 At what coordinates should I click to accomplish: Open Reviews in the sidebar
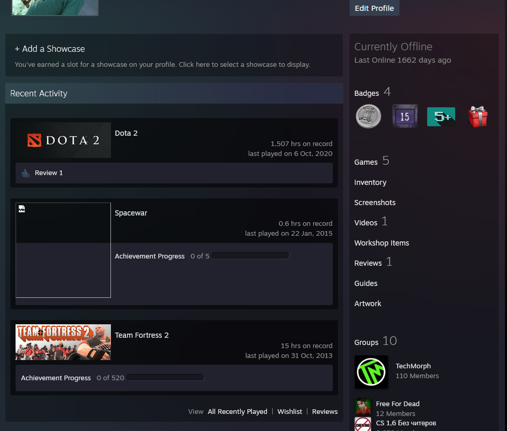368,263
